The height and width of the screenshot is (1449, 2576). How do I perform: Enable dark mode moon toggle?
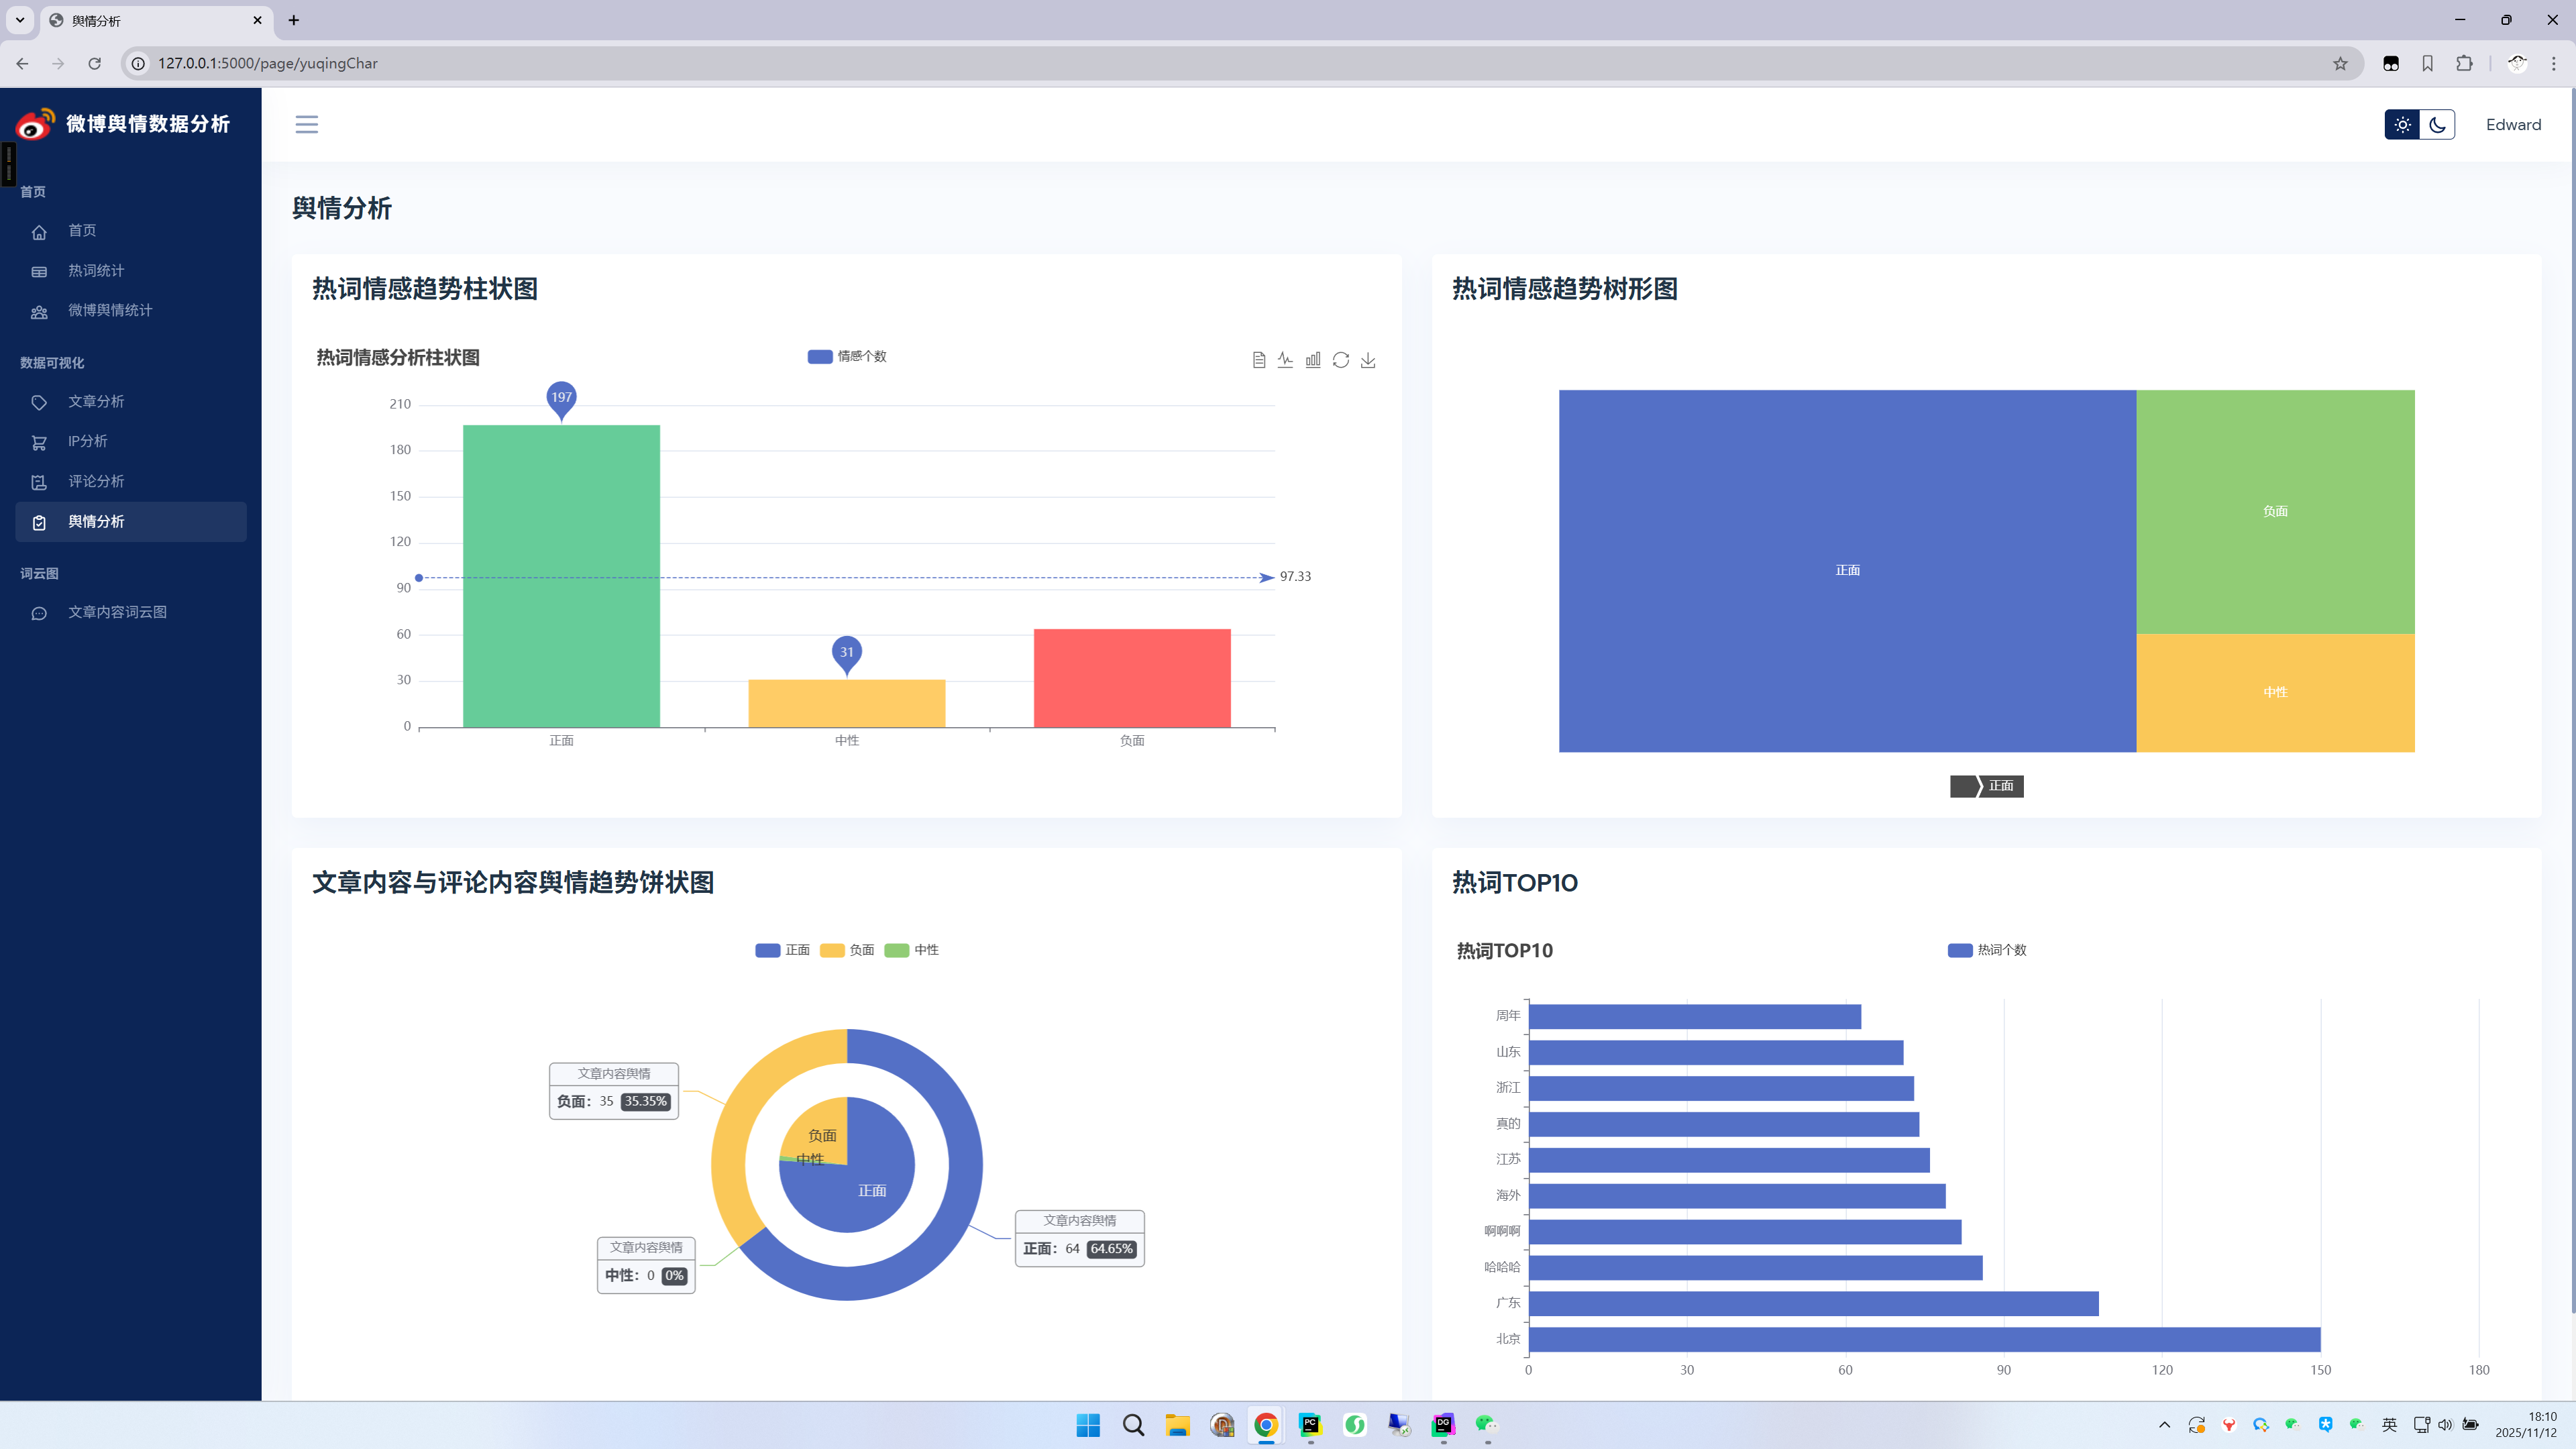click(x=2437, y=125)
